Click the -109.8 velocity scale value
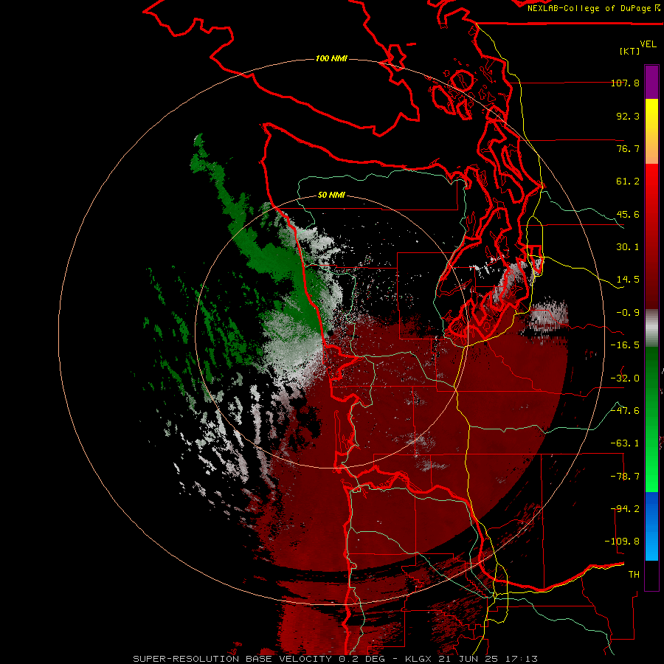Screen dimensions: 664x664 tap(622, 542)
